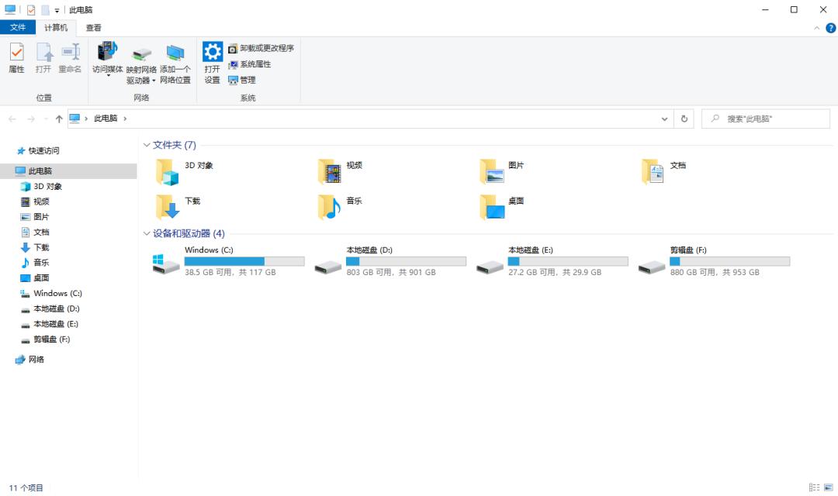Click the title bar properties checkmark icon

(x=31, y=10)
